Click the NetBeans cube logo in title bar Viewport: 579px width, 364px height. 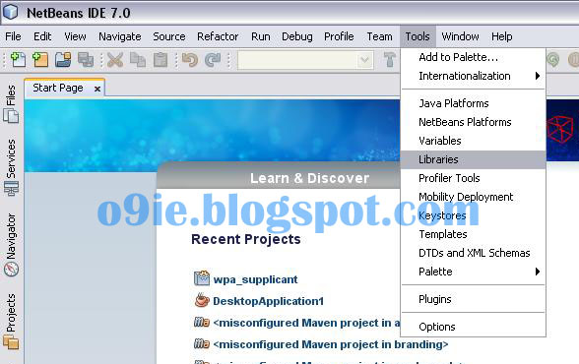pos(10,12)
